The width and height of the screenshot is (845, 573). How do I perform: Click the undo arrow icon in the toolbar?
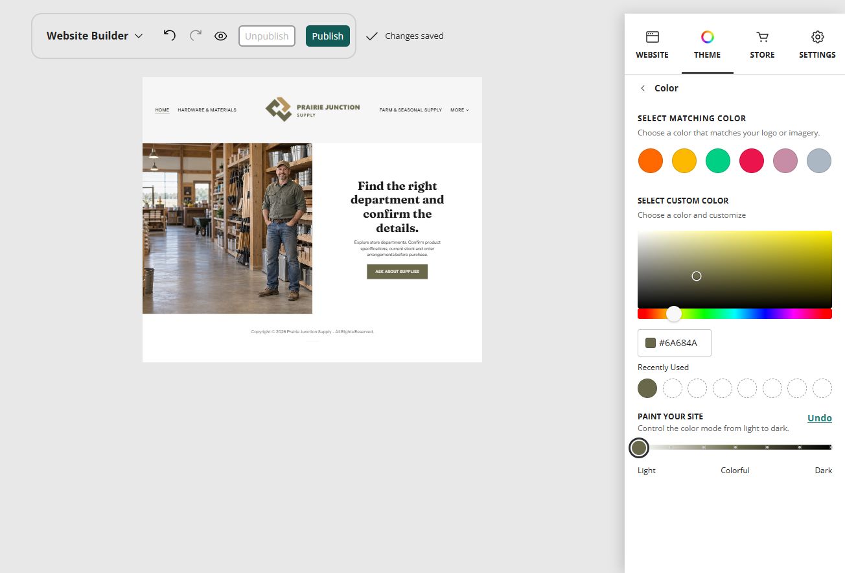(x=169, y=36)
